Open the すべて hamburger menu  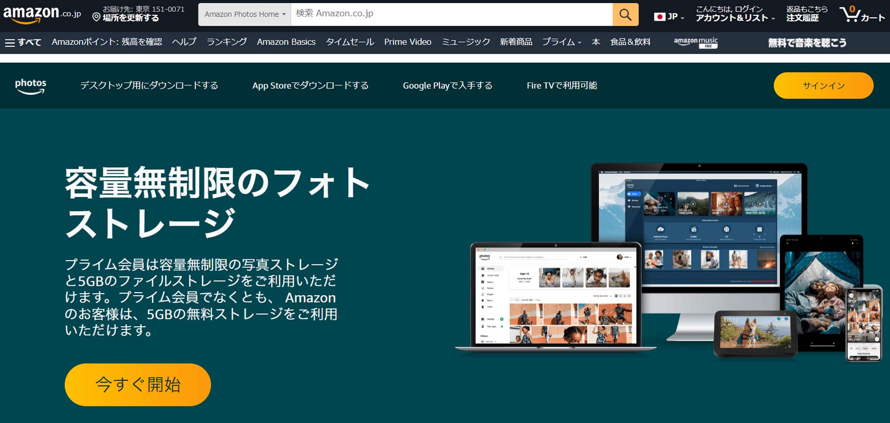pyautogui.click(x=23, y=42)
